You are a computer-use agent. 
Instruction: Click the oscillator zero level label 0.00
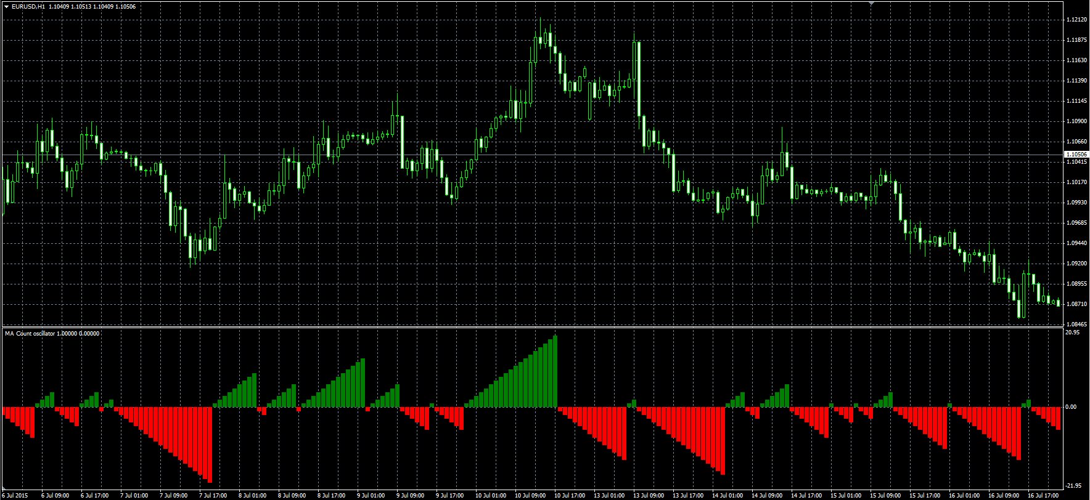click(x=1072, y=407)
